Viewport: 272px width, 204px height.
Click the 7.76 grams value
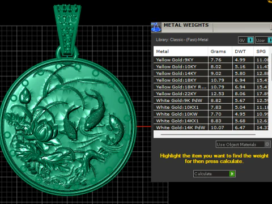pyautogui.click(x=216, y=60)
